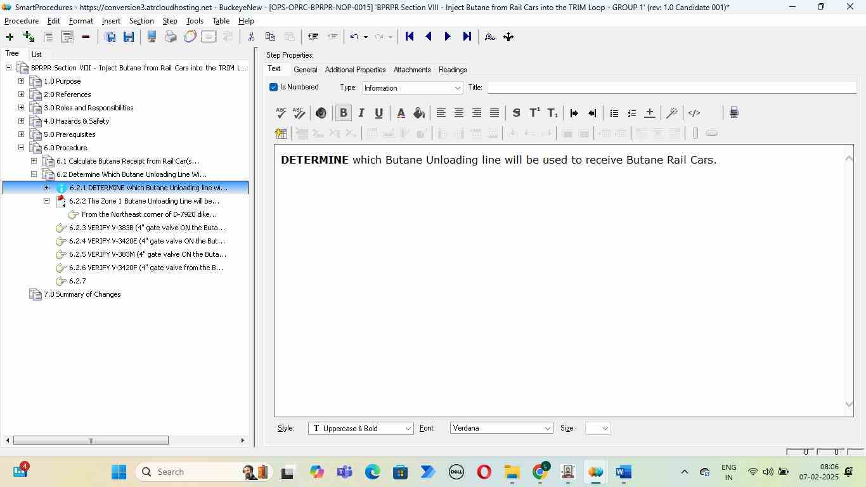This screenshot has height=487, width=866.
Task: Select step 6.2.6 VERIFY V-3420F
Action: [x=146, y=268]
